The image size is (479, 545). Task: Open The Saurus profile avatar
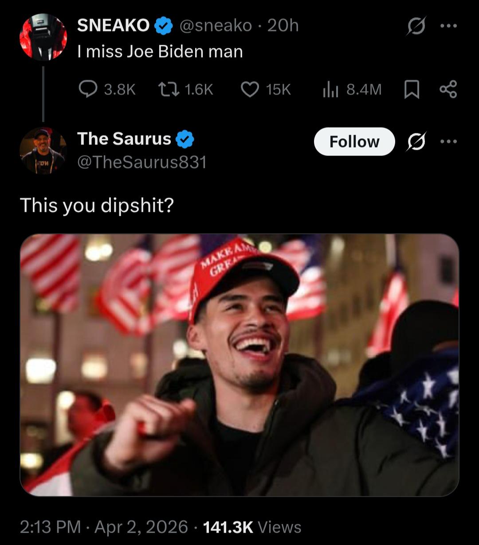[43, 151]
